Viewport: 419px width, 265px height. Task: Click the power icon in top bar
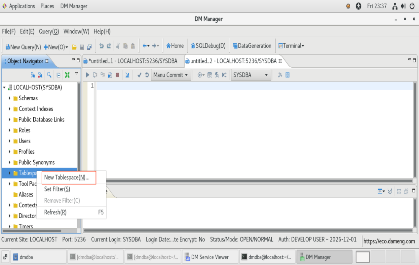[412, 6]
